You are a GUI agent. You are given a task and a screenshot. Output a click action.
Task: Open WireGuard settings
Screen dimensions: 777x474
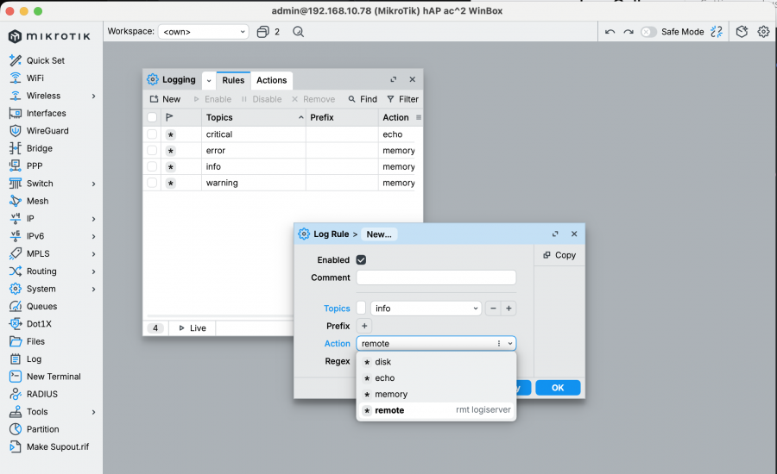click(x=39, y=131)
